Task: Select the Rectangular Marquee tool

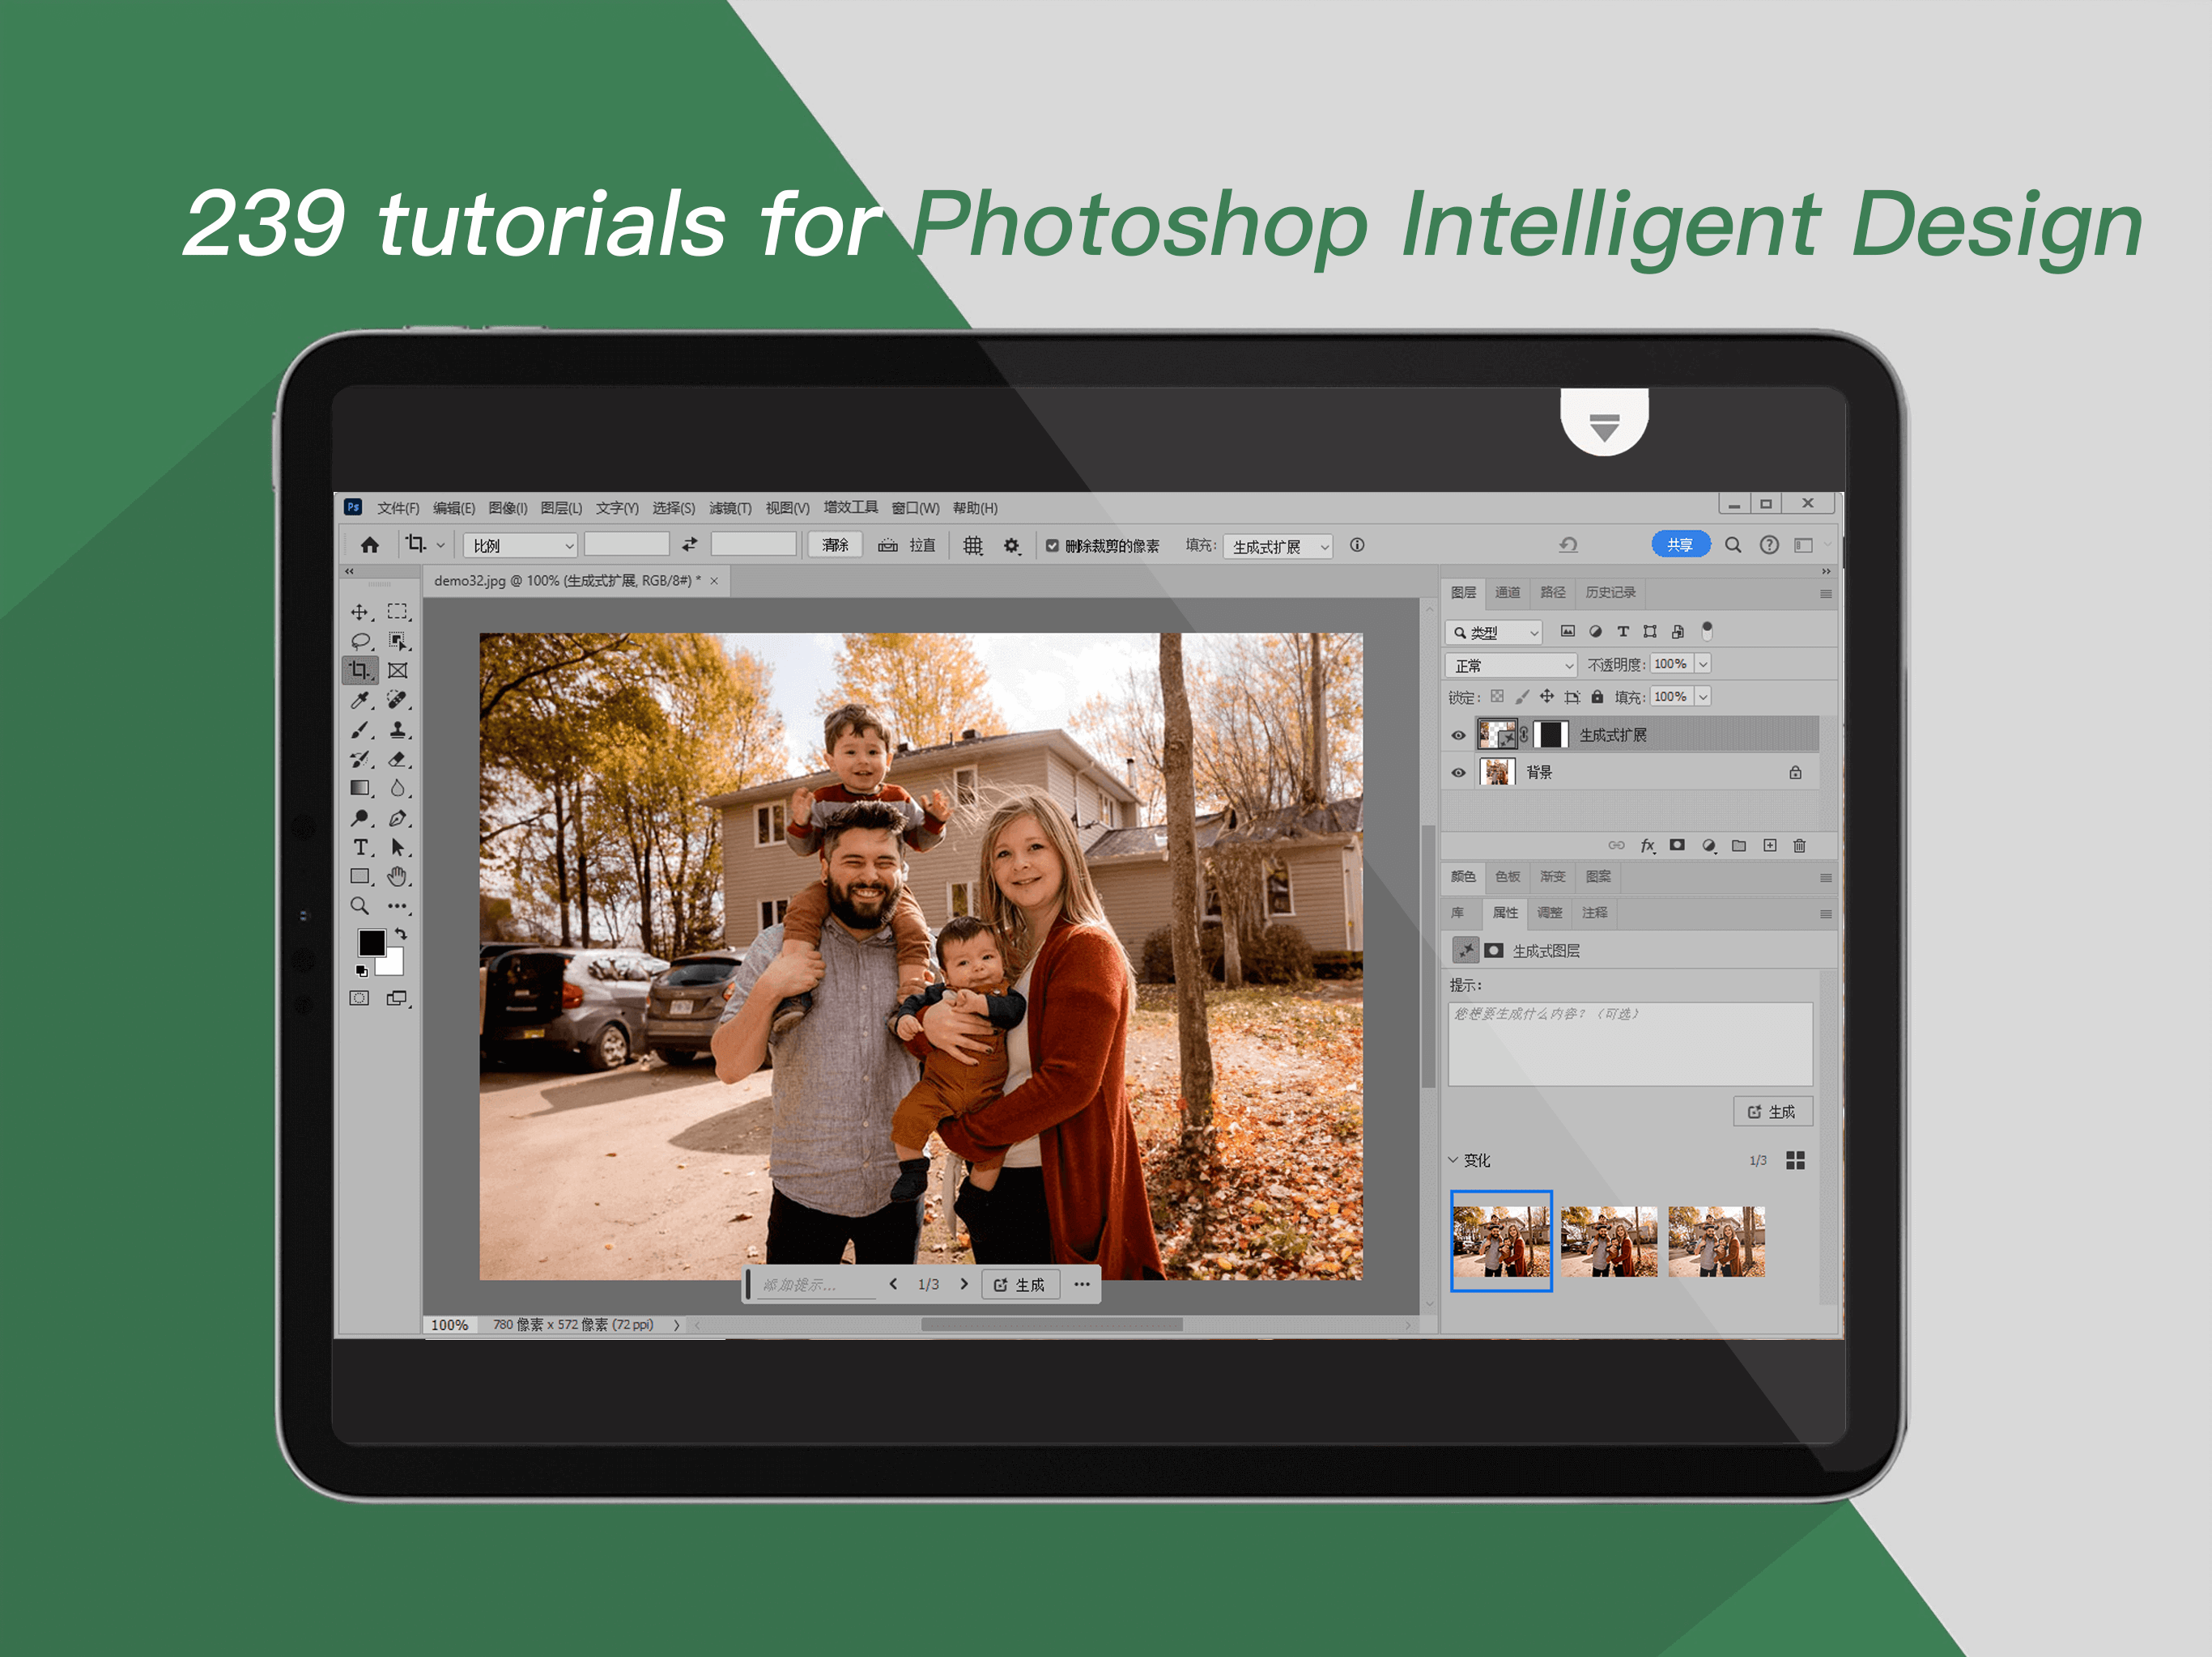Action: (398, 612)
